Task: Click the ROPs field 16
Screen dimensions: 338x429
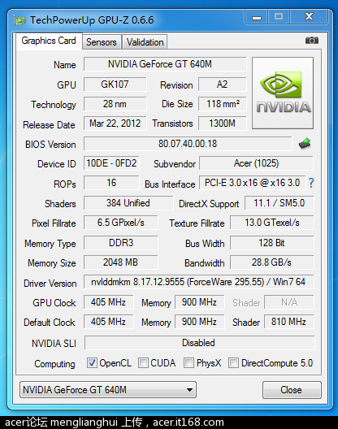Action: (x=111, y=183)
